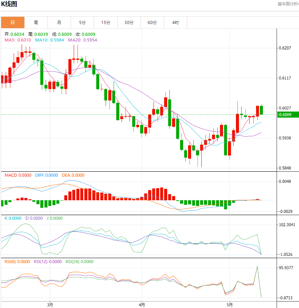Click the MA20 moving average label
299x308 pixels.
84,40
